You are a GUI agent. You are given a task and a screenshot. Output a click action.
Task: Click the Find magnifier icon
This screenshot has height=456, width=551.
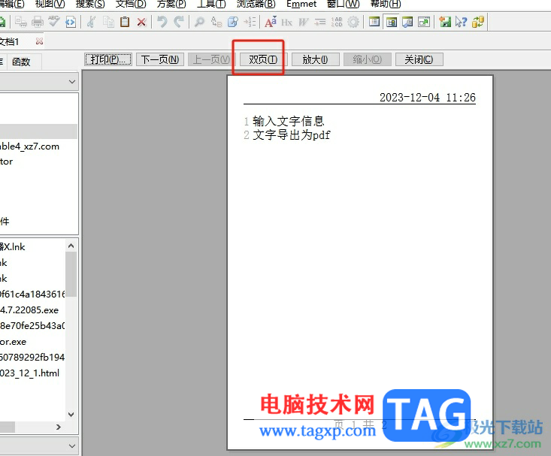(200, 22)
